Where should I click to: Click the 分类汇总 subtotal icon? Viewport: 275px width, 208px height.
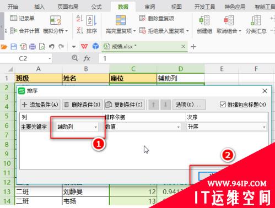(256, 20)
